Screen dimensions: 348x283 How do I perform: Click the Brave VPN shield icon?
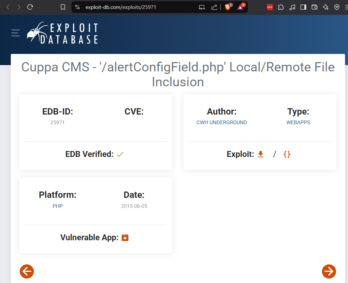click(x=337, y=7)
